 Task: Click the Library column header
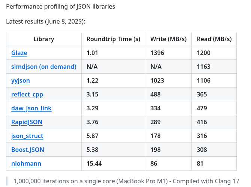[44, 39]
